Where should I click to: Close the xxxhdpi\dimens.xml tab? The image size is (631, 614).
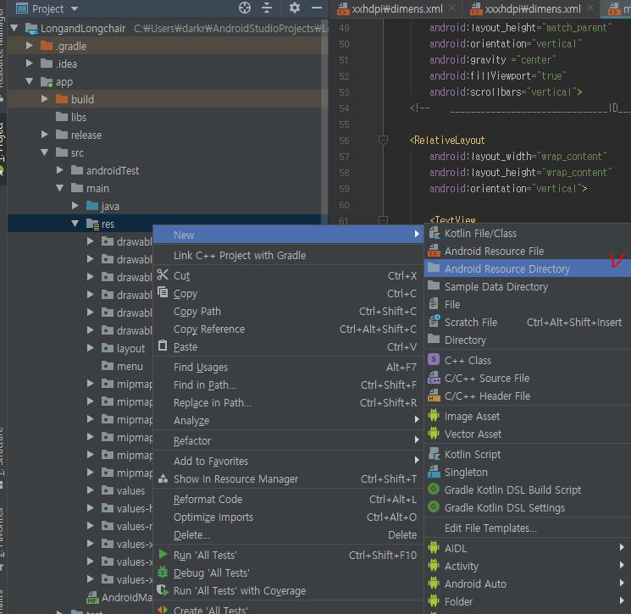pyautogui.click(x=590, y=8)
